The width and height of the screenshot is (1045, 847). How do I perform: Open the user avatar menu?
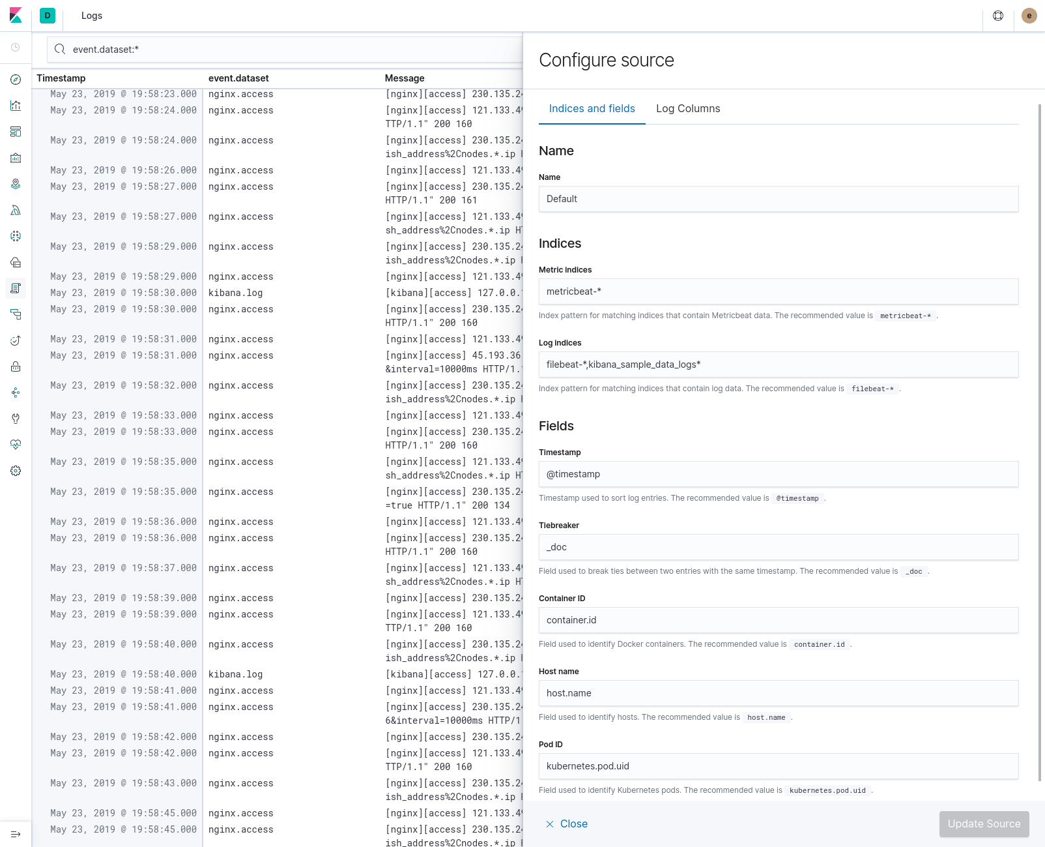pyautogui.click(x=1029, y=15)
